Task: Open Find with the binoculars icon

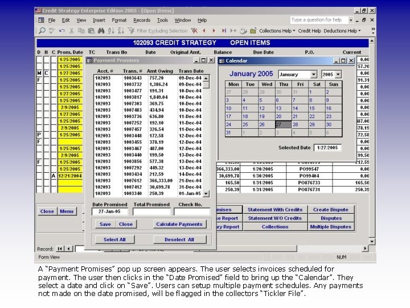Action: coord(101,31)
